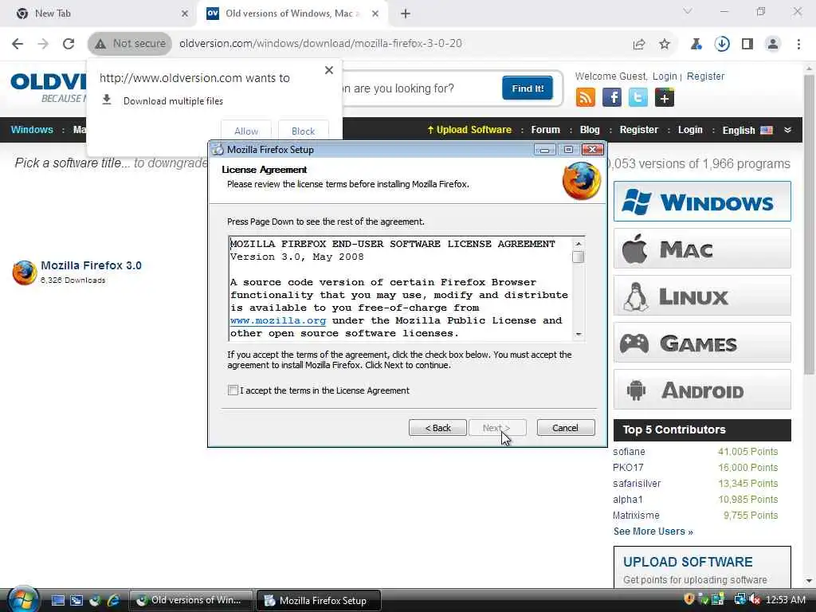The height and width of the screenshot is (612, 816).
Task: Open the www.mozilla.org link in license text
Action: (x=278, y=320)
